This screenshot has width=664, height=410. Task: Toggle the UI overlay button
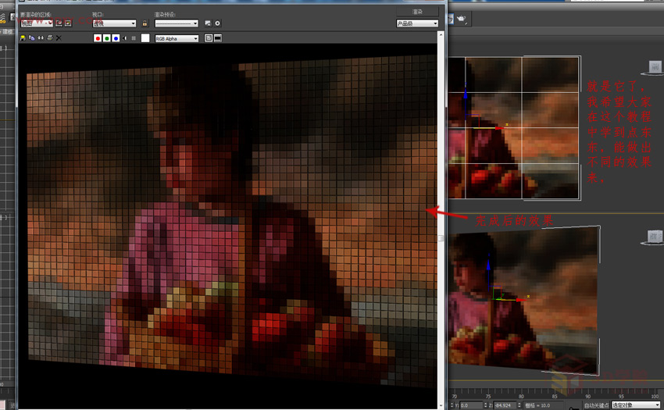click(209, 38)
